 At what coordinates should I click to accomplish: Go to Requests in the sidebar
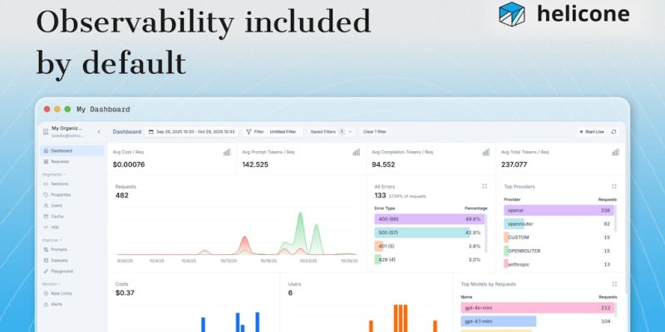click(x=60, y=162)
